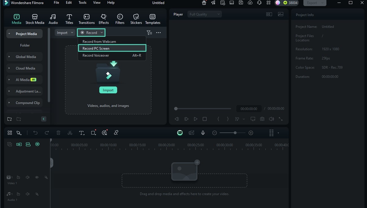Open the layout grid icon in title bar
Viewport: 367px width, 208px height.
coord(268,3)
